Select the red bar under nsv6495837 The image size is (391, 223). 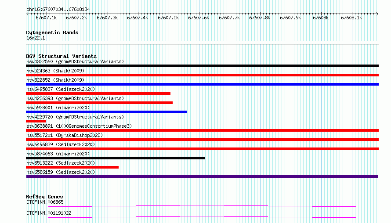98,94
